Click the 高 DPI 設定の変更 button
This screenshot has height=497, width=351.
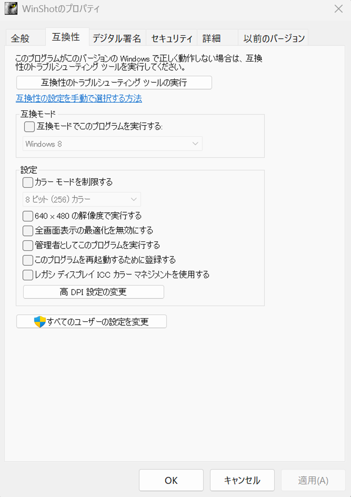(x=93, y=292)
